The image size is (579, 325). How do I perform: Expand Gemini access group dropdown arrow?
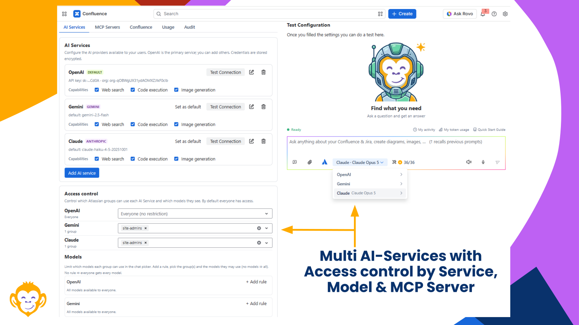[267, 228]
